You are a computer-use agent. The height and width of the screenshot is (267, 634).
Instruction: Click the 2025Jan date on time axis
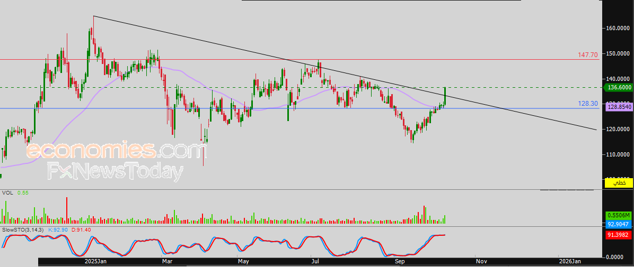[96, 261]
